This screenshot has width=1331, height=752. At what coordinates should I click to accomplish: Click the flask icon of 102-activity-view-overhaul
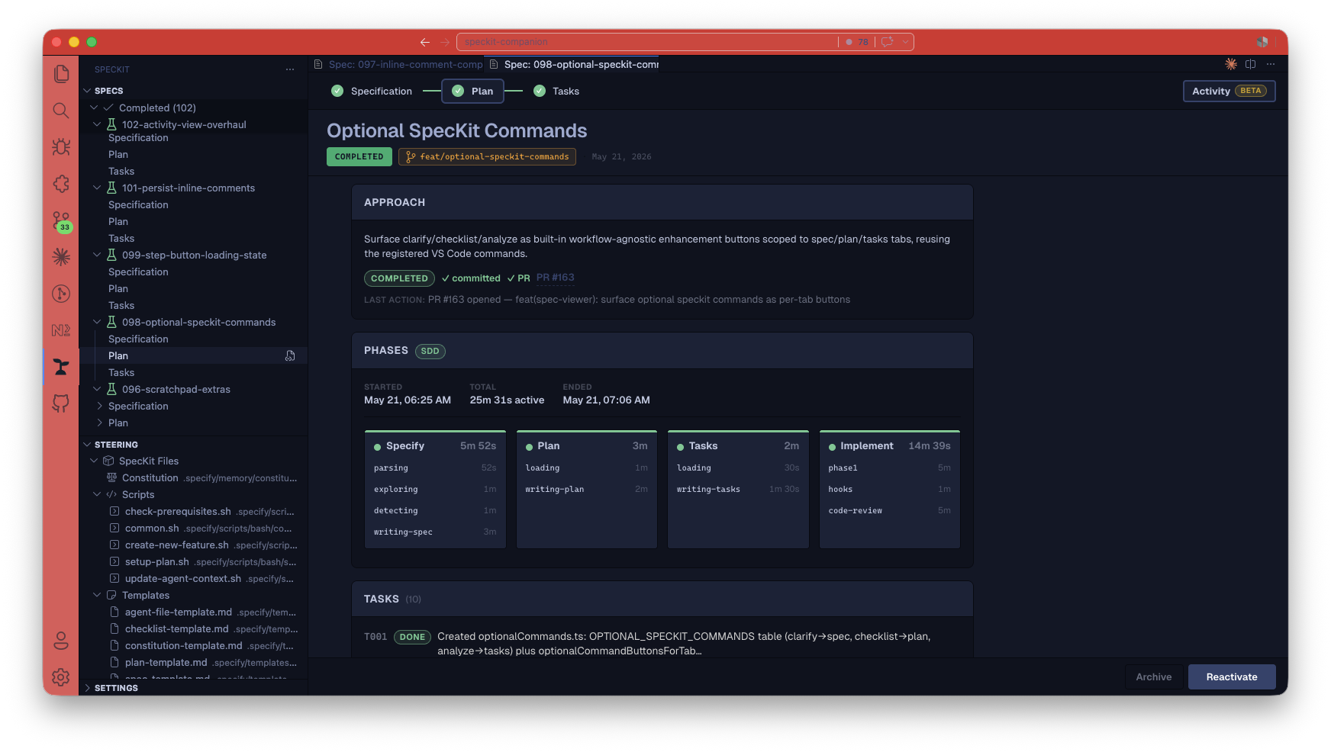tap(111, 124)
